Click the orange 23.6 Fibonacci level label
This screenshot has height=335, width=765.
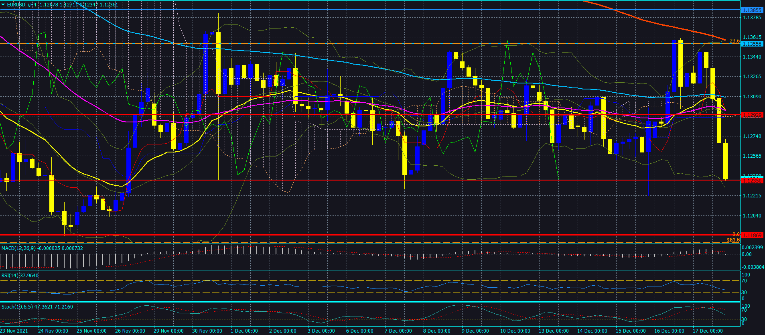coord(735,41)
